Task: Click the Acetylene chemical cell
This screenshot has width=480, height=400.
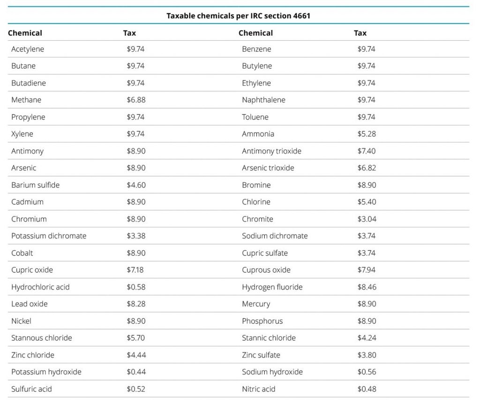Action: (x=28, y=49)
